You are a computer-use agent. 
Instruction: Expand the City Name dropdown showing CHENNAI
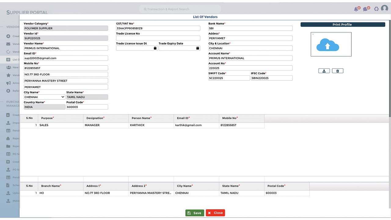(x=45, y=97)
